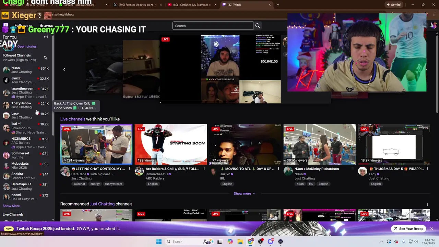Screen dimensions: 439x247
Task: Open Gemini button in Chrome toolbar
Action: [393, 5]
